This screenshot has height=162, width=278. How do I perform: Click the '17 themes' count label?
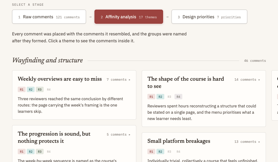[x=148, y=17]
